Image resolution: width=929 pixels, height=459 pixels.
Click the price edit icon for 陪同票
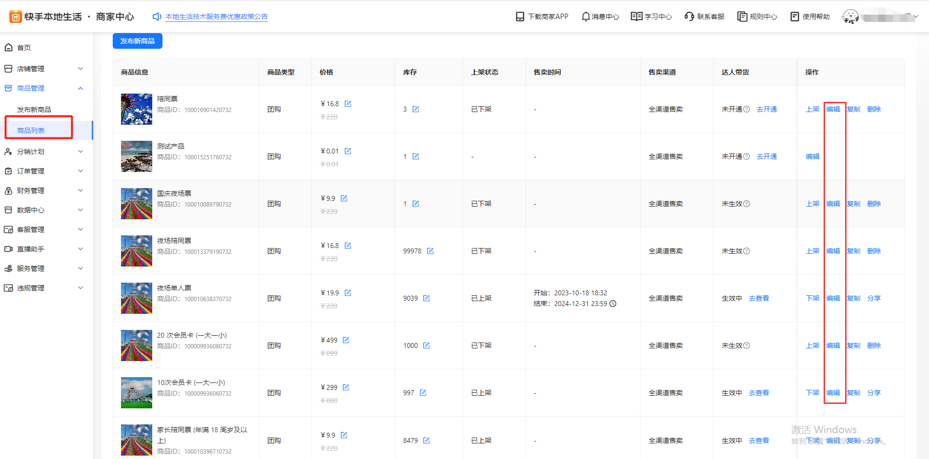pos(348,104)
